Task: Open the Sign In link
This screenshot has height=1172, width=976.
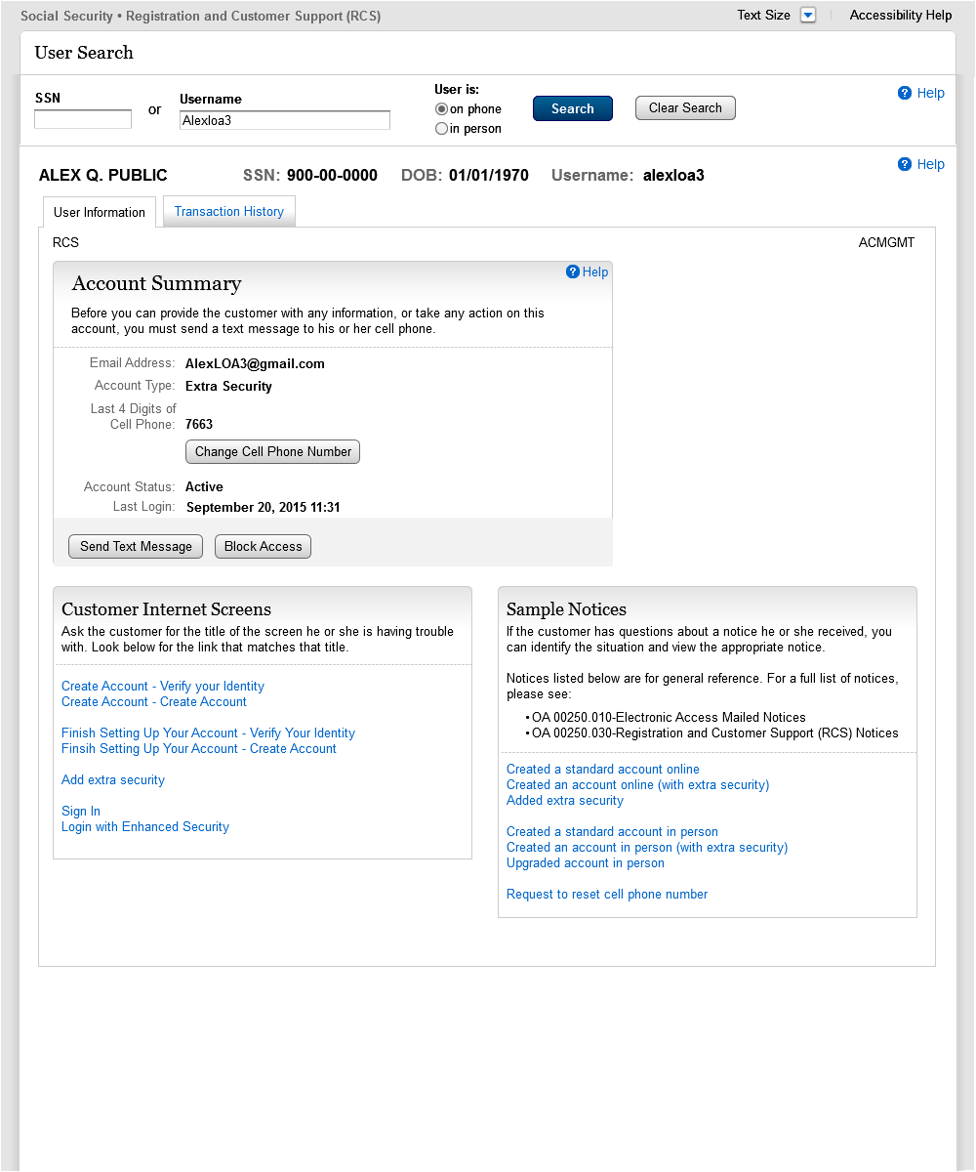Action: point(81,812)
